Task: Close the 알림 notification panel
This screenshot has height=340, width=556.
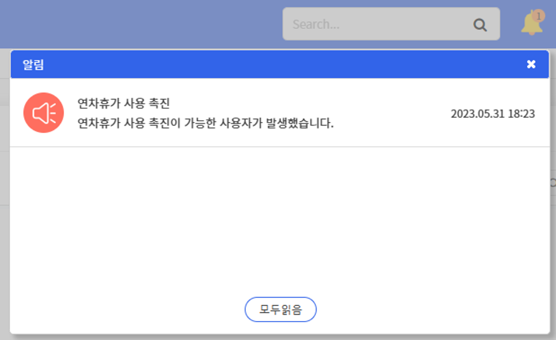Action: click(531, 64)
